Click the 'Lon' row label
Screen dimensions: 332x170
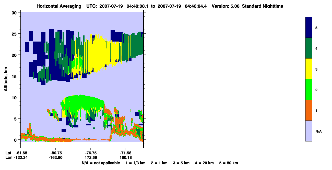[8, 158]
